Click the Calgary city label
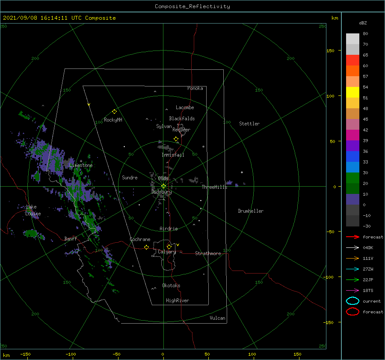The image size is (385, 360). click(167, 252)
